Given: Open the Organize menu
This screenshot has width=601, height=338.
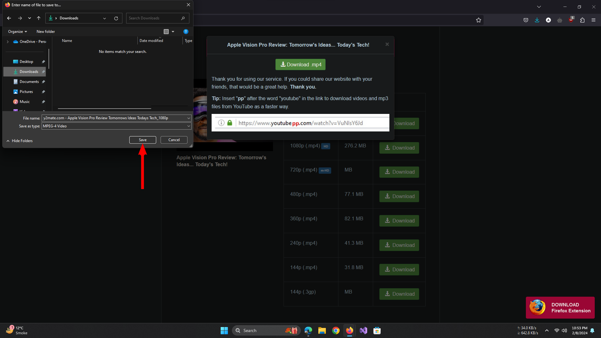Looking at the screenshot, I should 18,32.
